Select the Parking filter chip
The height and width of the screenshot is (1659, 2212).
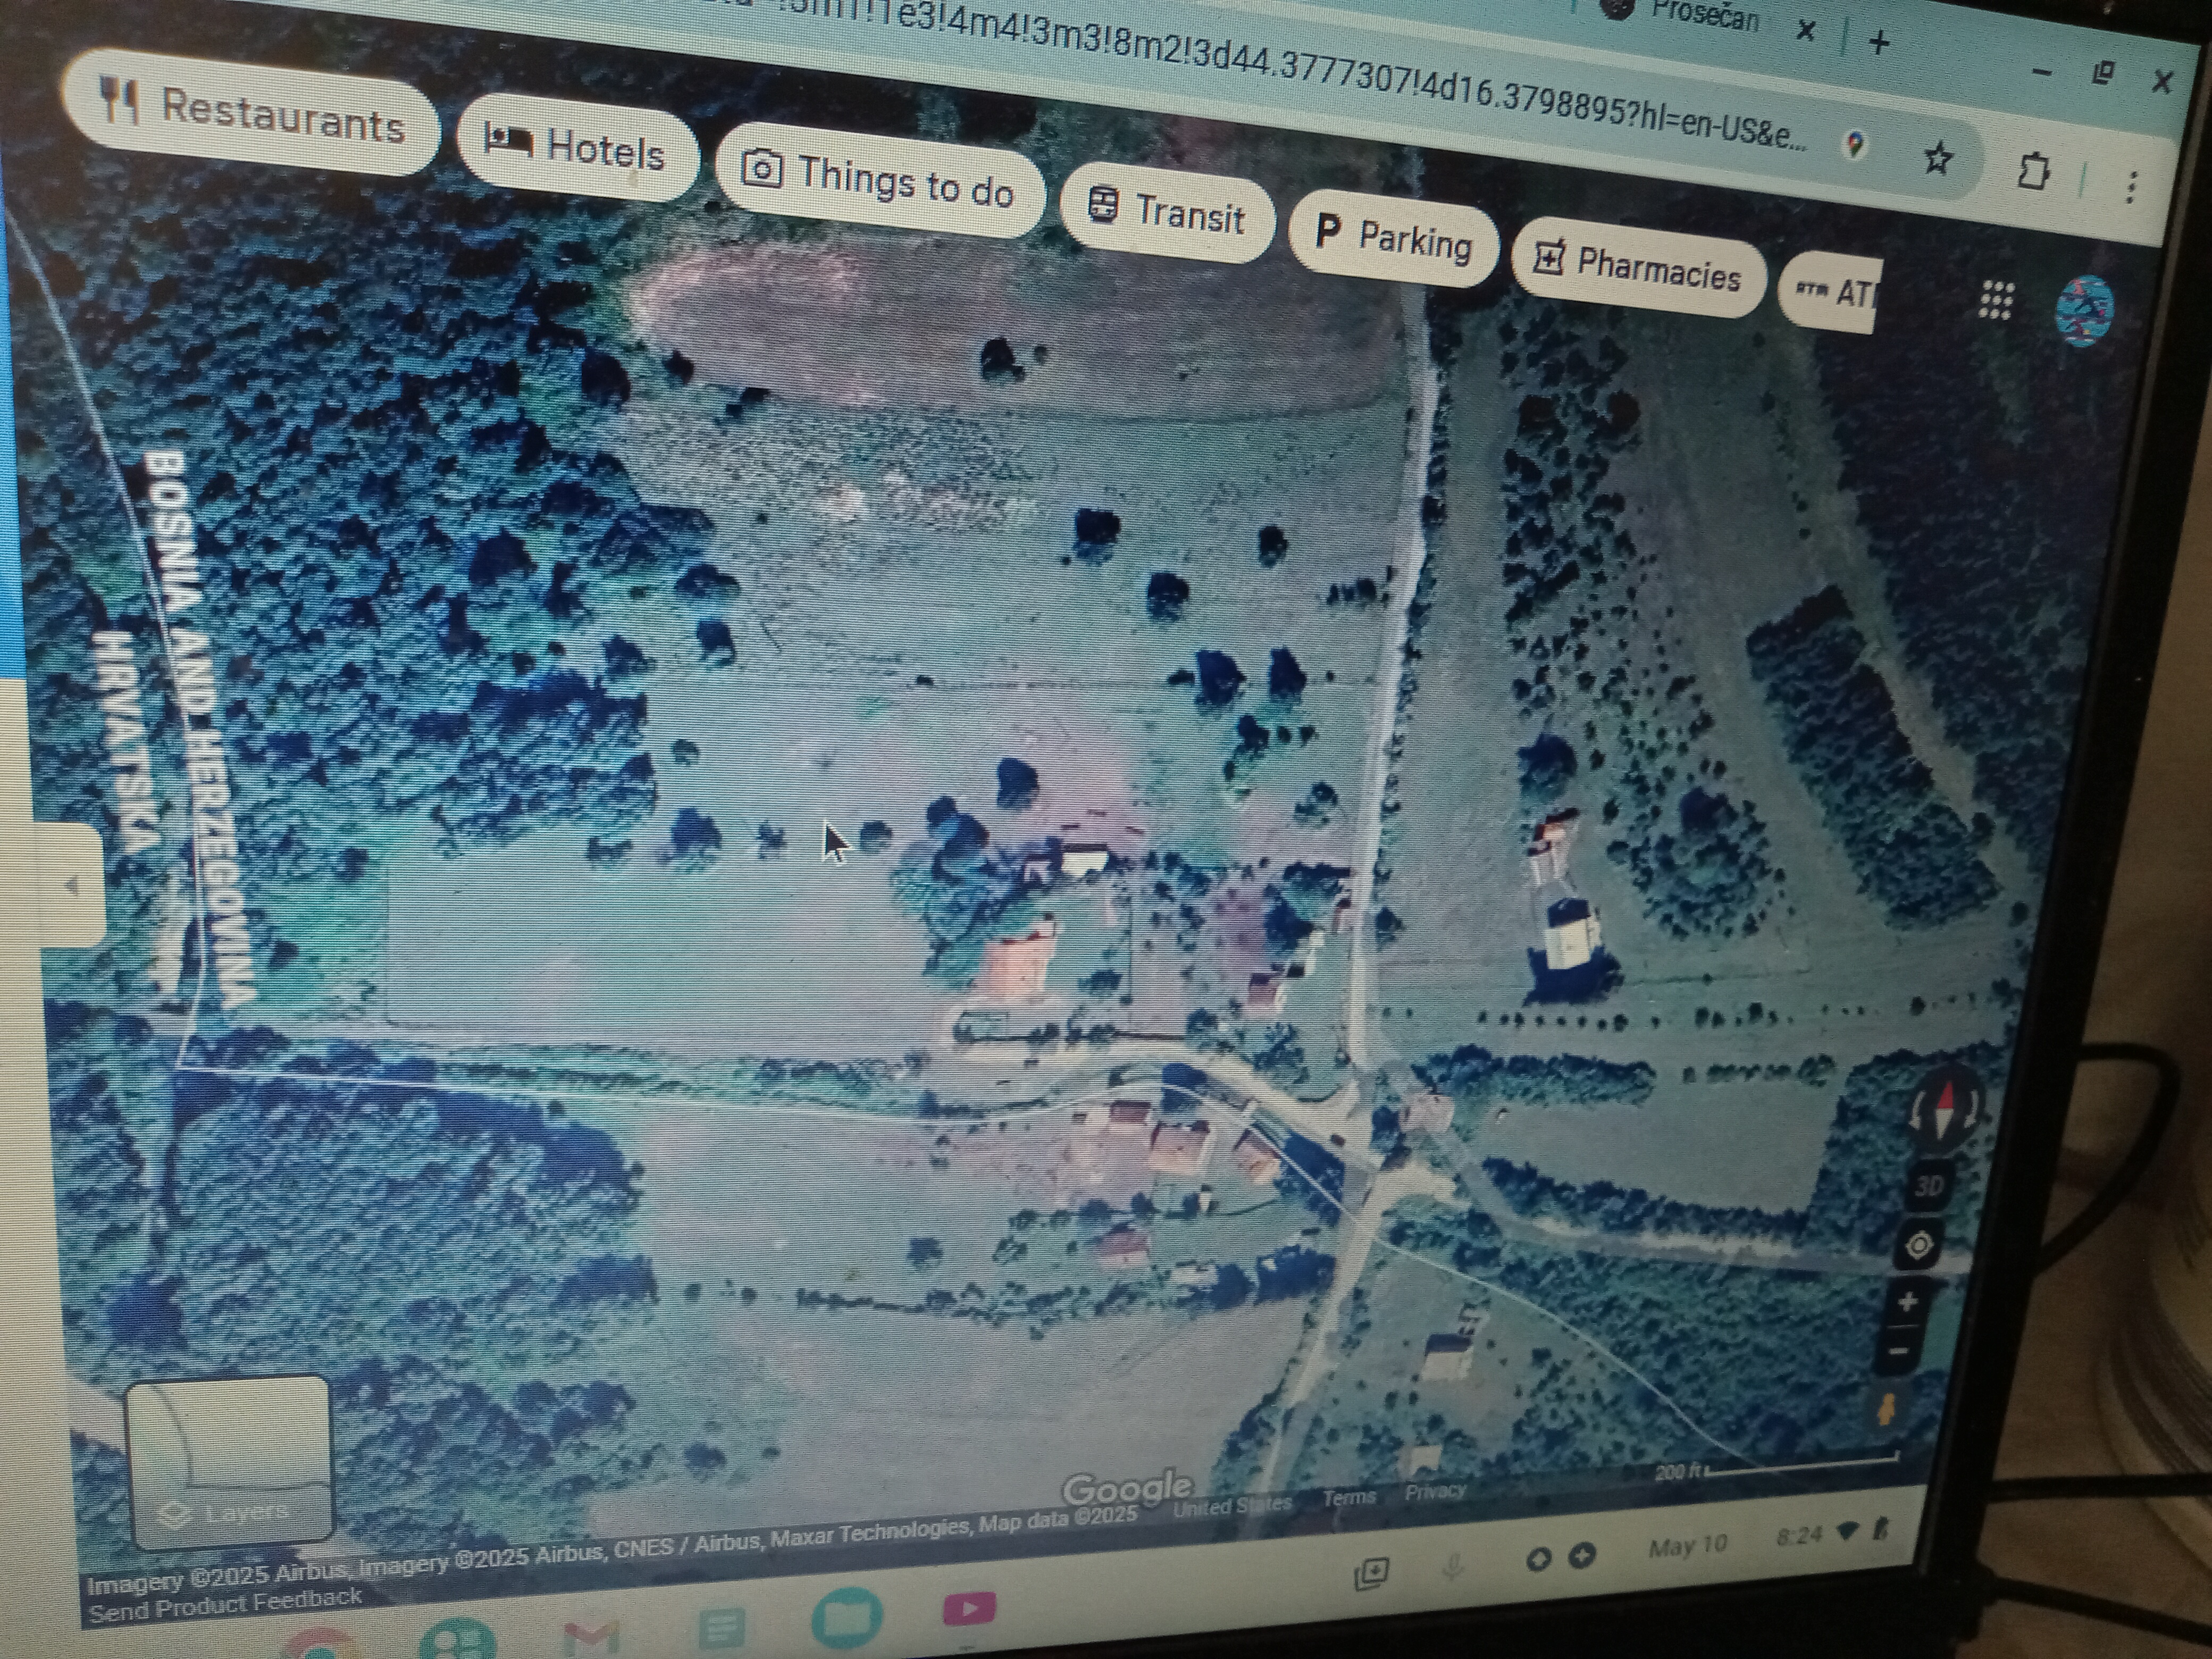1393,238
